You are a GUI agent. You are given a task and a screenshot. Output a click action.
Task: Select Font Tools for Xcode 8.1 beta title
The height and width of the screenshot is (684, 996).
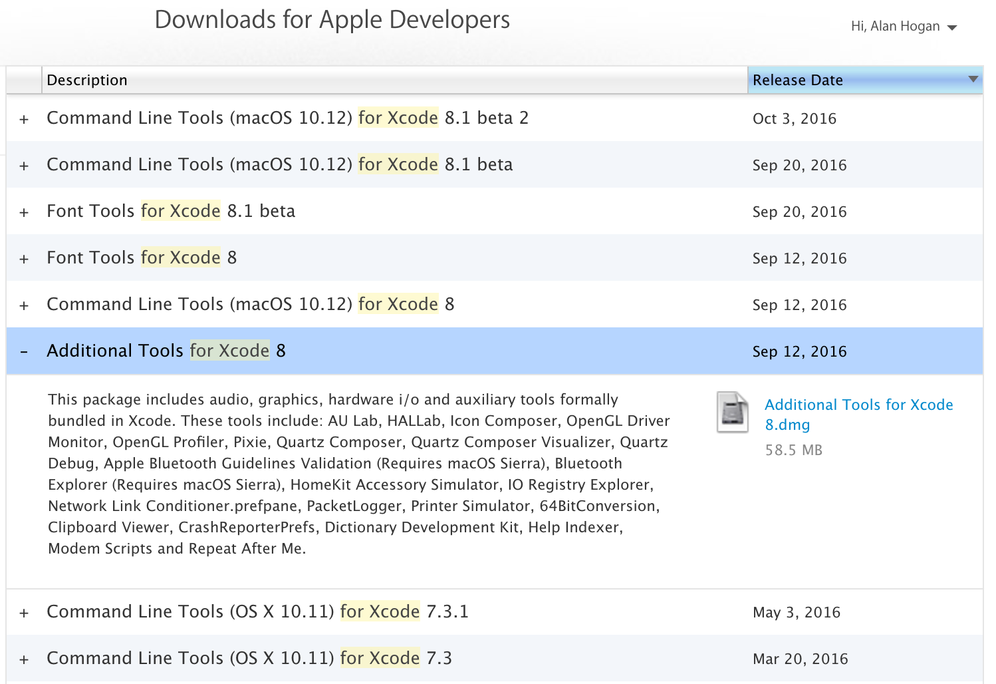(x=171, y=211)
